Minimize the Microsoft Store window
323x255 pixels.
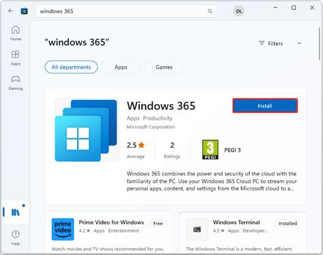tap(275, 7)
